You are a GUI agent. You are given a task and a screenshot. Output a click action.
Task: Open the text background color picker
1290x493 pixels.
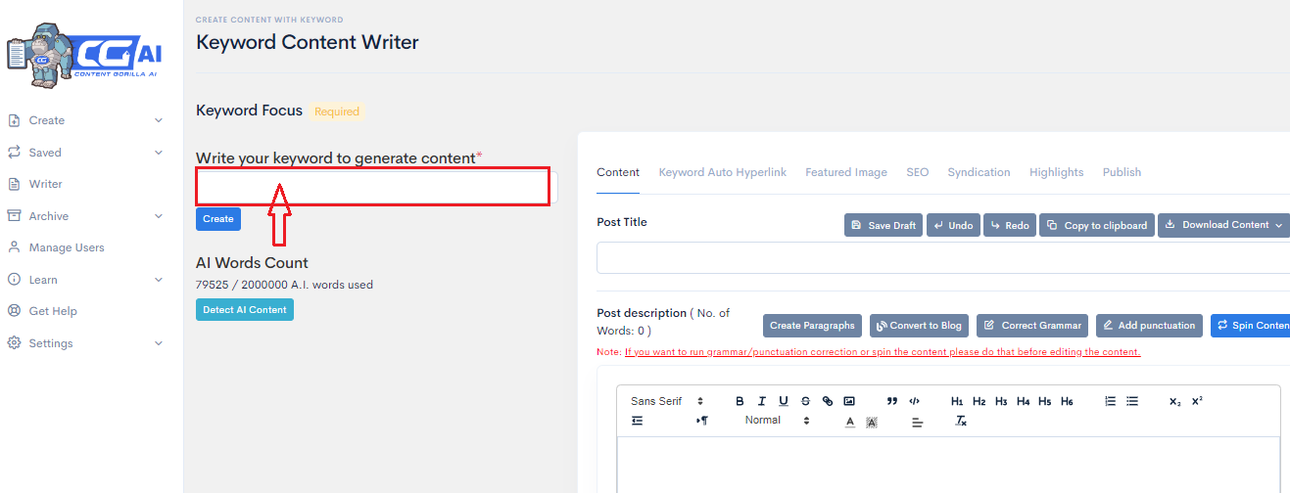pos(872,422)
